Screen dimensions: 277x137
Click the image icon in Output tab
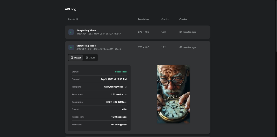click(x=72, y=58)
